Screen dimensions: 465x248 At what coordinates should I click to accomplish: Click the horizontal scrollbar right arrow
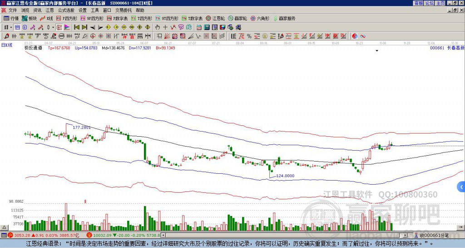406,235
